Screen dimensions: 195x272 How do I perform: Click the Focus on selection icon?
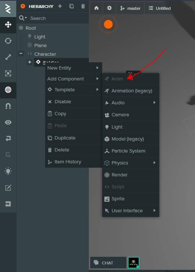[8, 74]
